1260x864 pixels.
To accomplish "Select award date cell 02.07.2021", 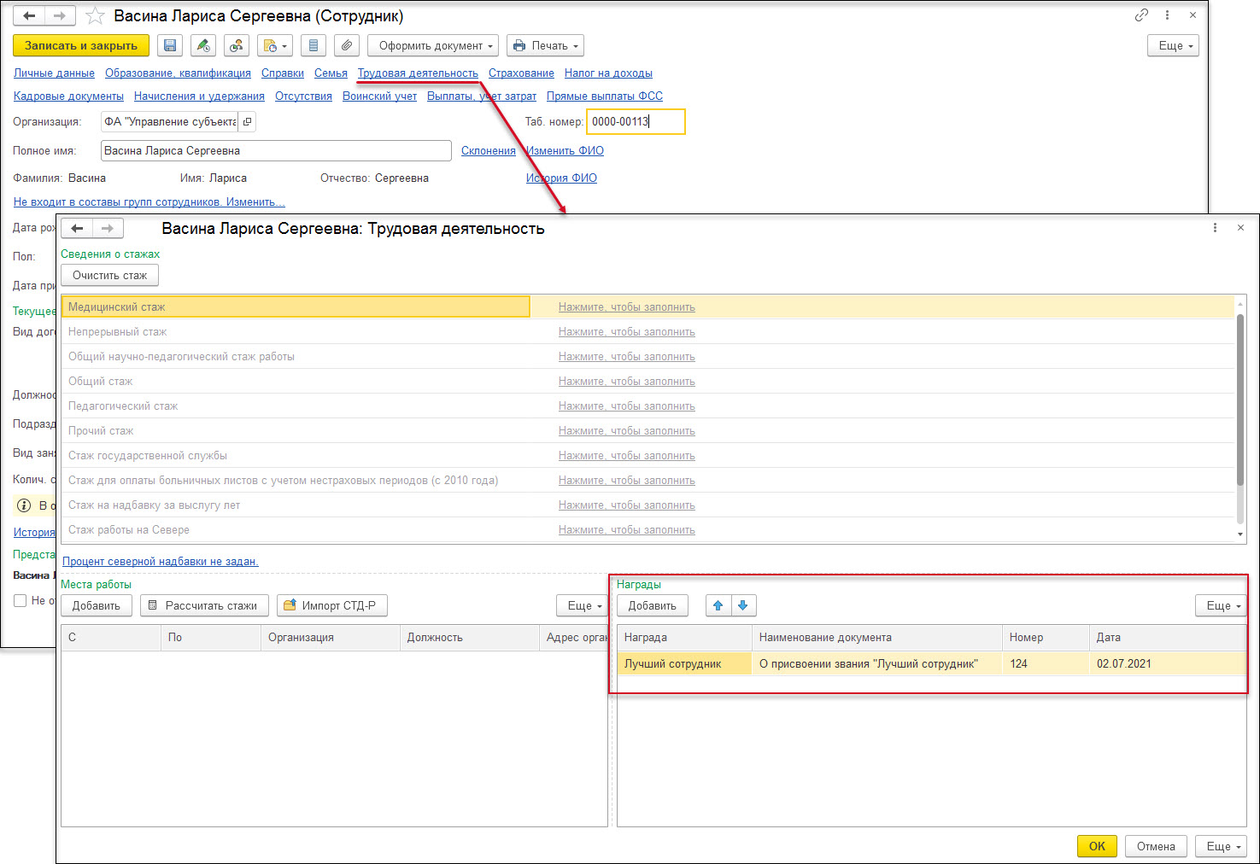I will (1168, 663).
